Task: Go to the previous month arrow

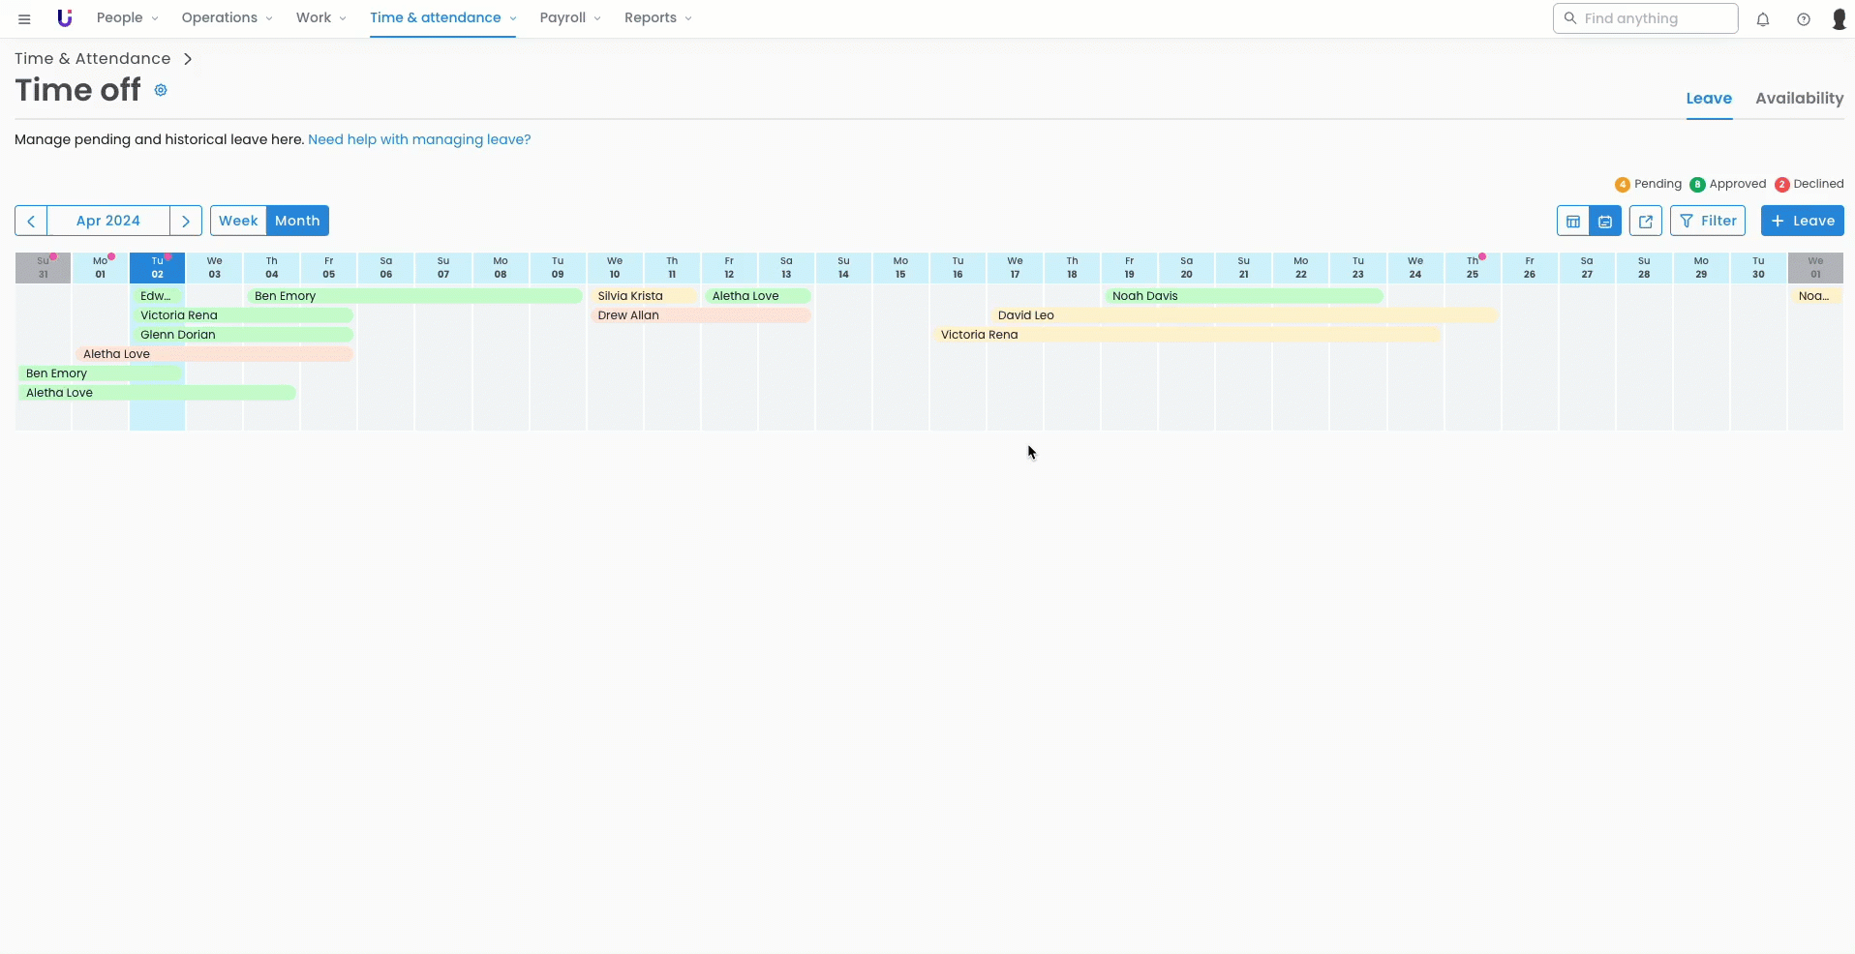Action: tap(31, 221)
